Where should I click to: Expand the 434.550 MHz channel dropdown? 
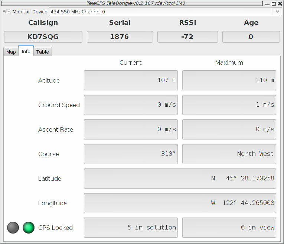pyautogui.click(x=277, y=12)
